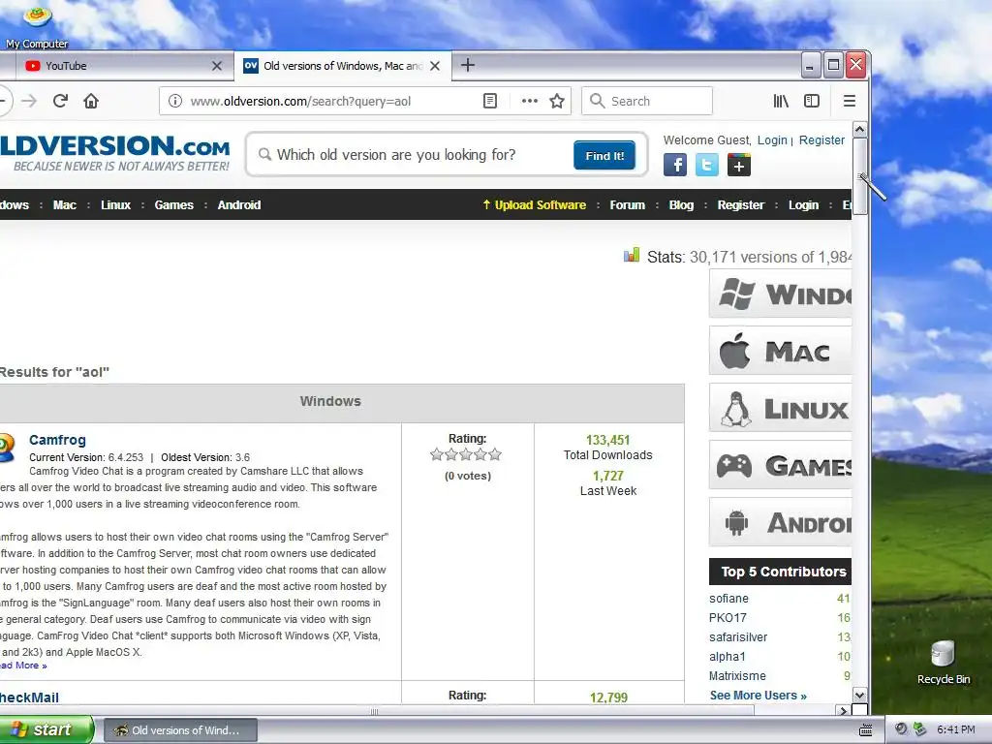Close the YouTube tab

(217, 66)
